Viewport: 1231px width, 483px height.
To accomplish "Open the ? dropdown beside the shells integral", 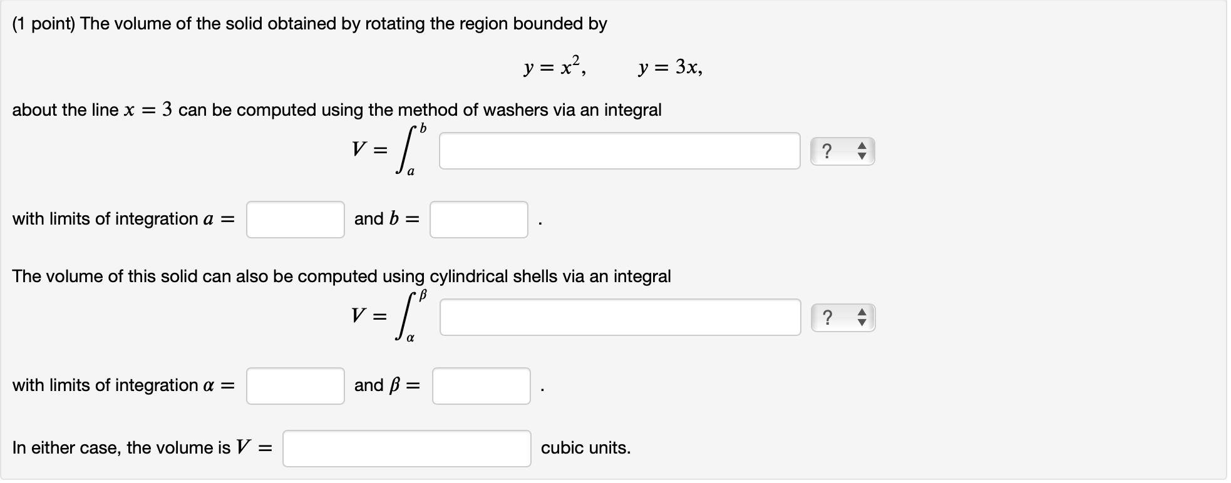I will tap(842, 317).
